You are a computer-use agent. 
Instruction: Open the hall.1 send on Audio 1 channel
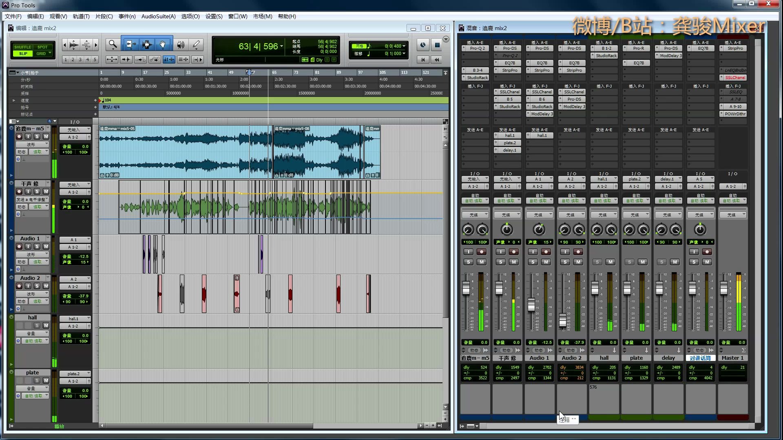coord(540,135)
